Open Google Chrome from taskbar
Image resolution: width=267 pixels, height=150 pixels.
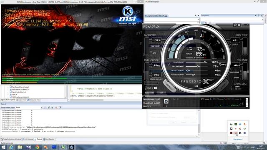point(37,147)
